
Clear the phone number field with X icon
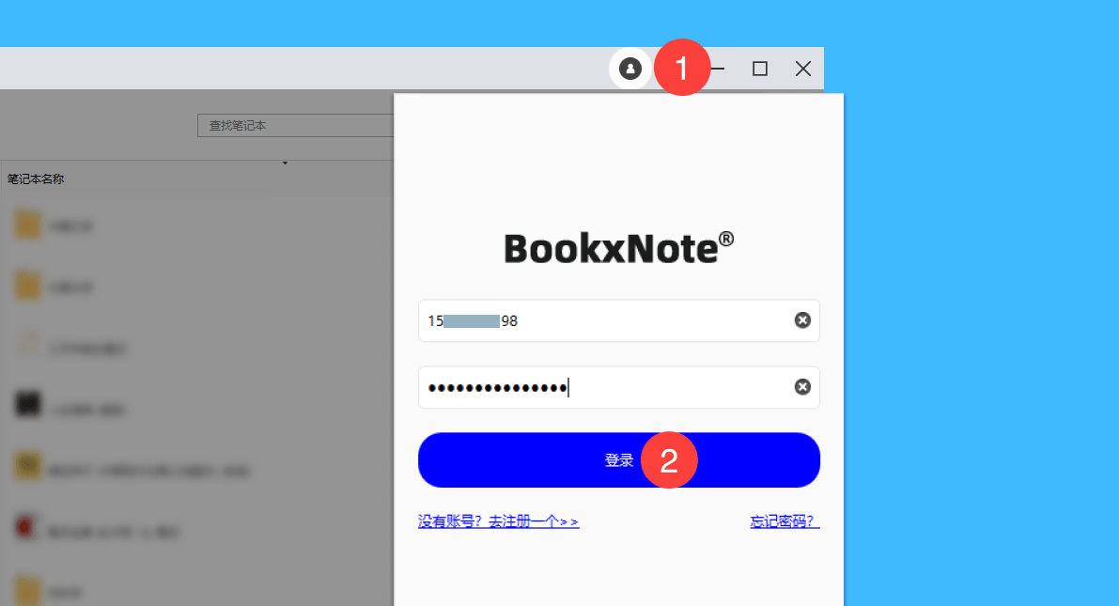coord(802,320)
